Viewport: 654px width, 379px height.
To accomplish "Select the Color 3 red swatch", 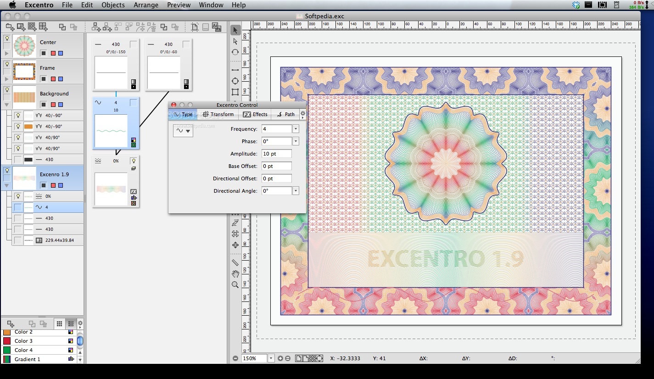I will 7,341.
